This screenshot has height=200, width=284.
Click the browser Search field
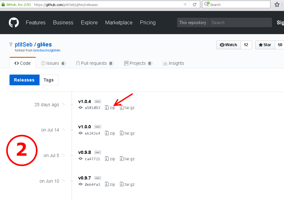coord(236,4)
